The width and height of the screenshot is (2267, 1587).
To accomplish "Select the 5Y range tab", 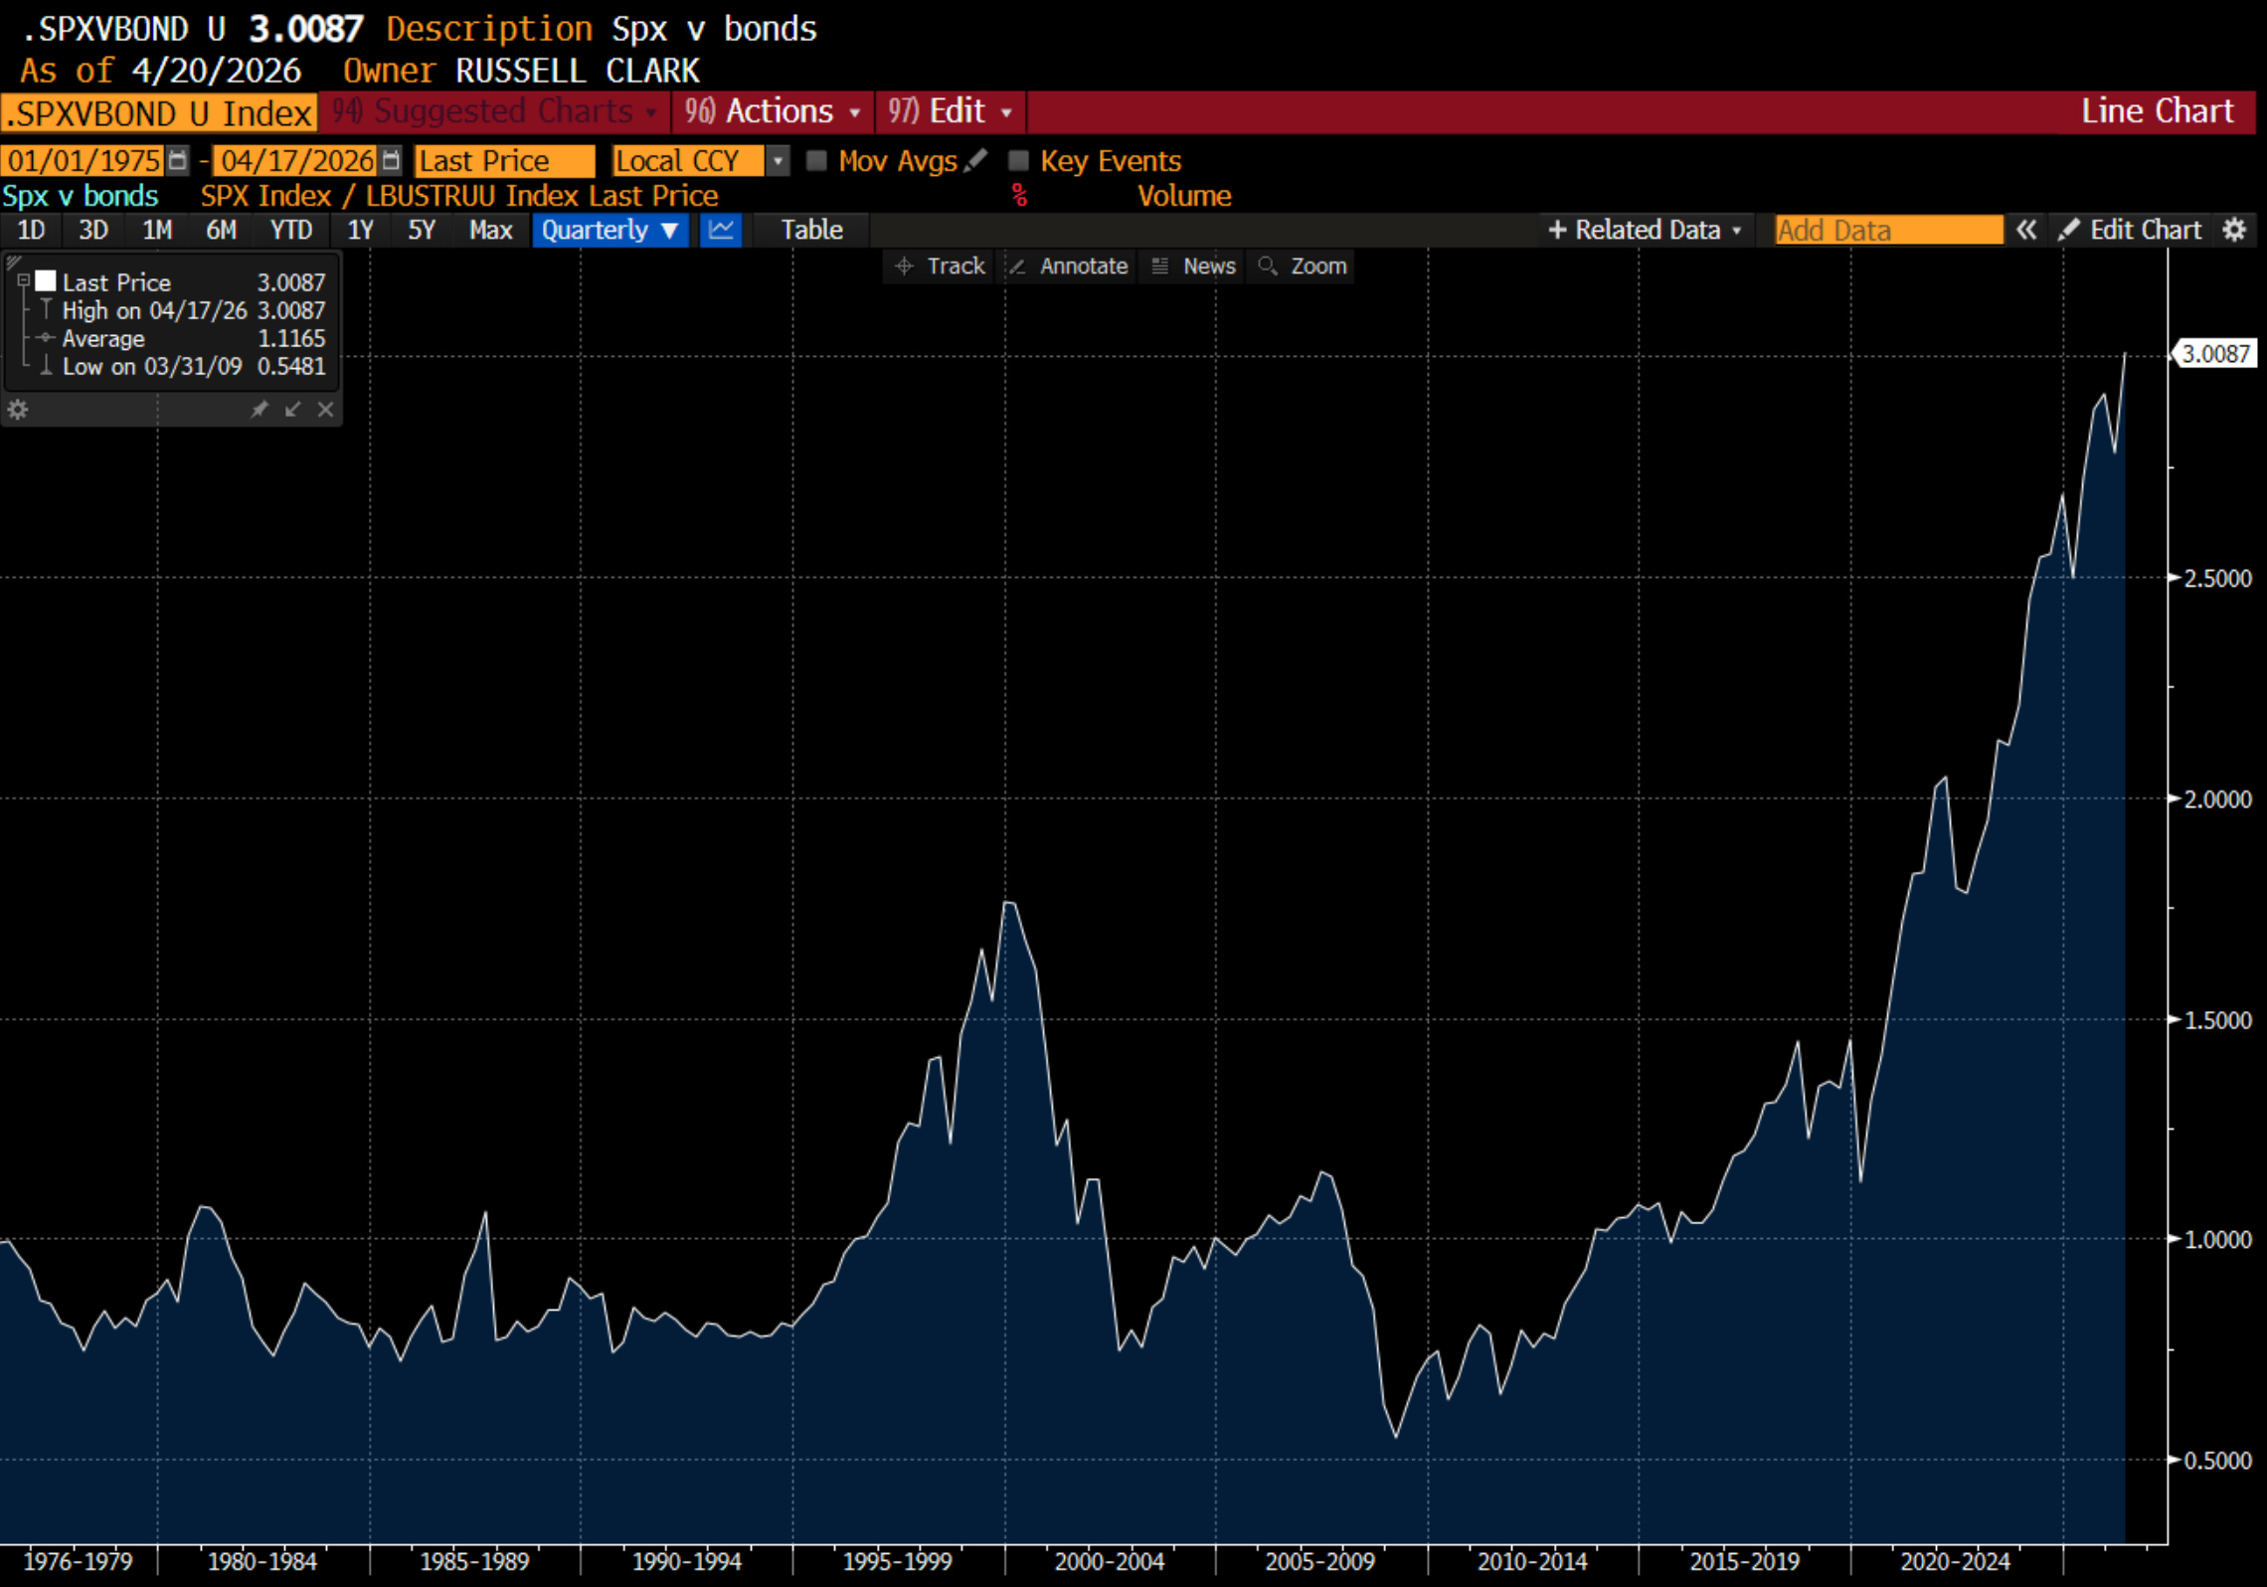I will (422, 230).
